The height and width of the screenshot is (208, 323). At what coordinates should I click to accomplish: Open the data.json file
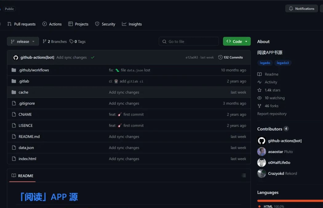[26, 148]
